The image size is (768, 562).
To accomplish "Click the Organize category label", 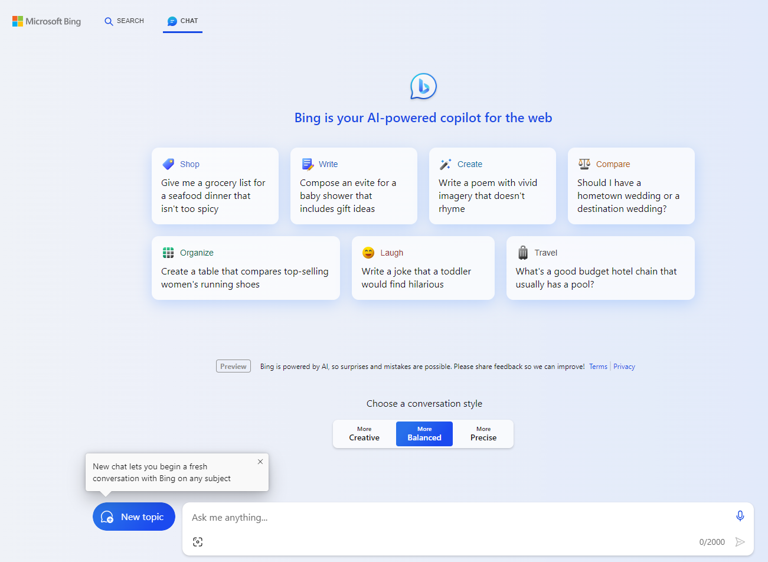I will 197,253.
